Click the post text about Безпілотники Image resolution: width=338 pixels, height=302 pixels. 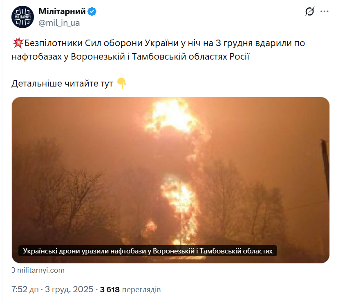click(158, 50)
